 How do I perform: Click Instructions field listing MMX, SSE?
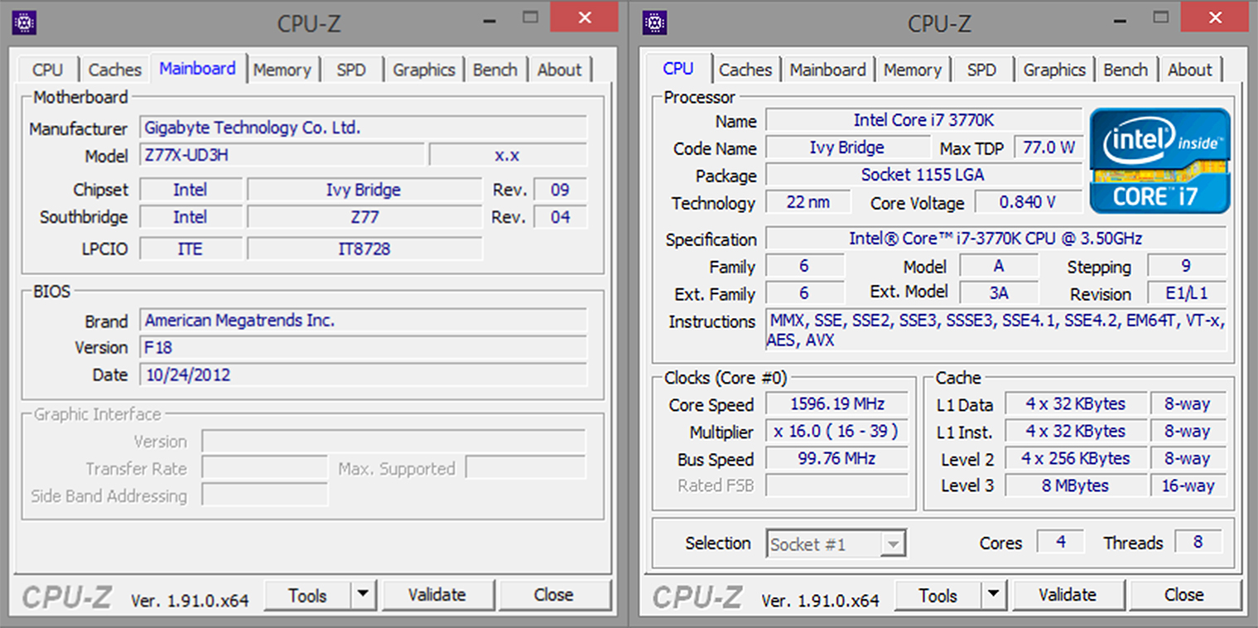995,330
